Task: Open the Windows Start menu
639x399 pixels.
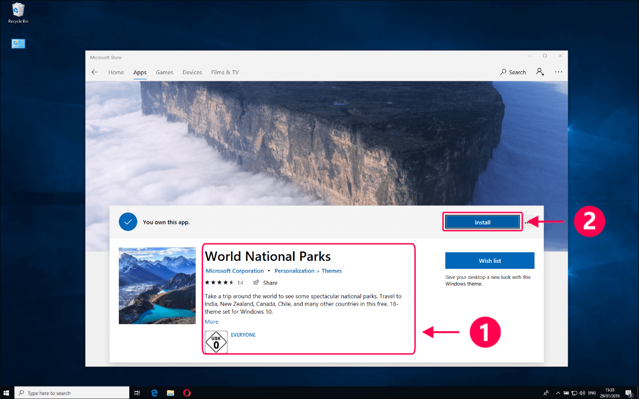Action: [7, 393]
